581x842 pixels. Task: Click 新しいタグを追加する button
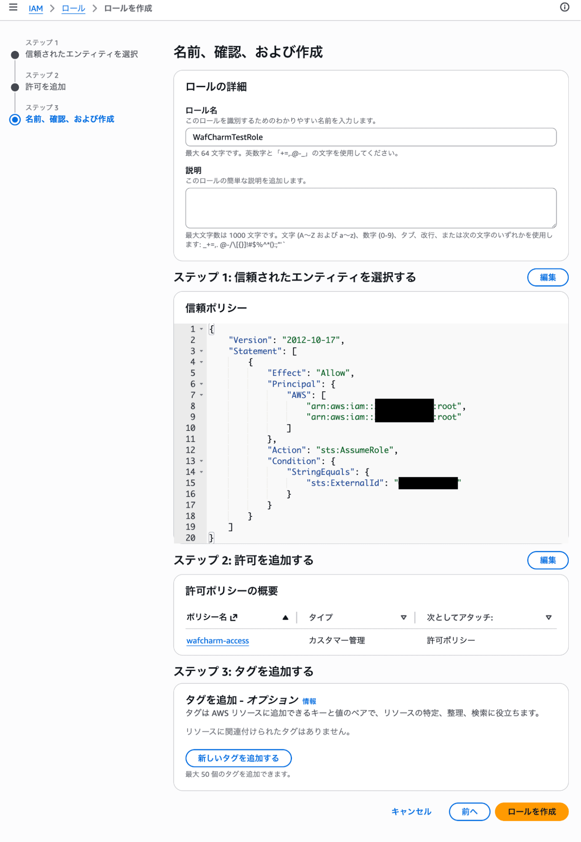click(238, 758)
